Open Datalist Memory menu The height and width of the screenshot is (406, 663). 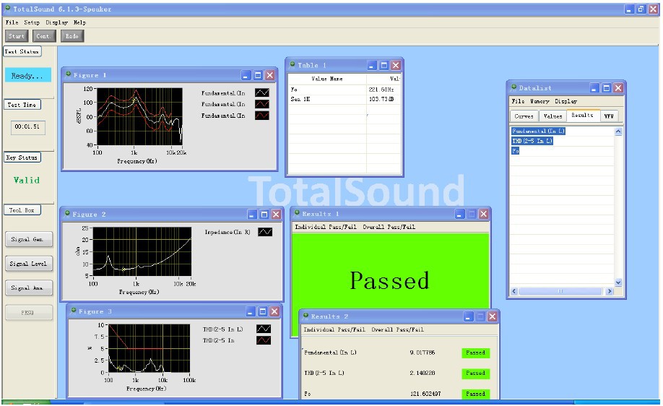tap(539, 101)
